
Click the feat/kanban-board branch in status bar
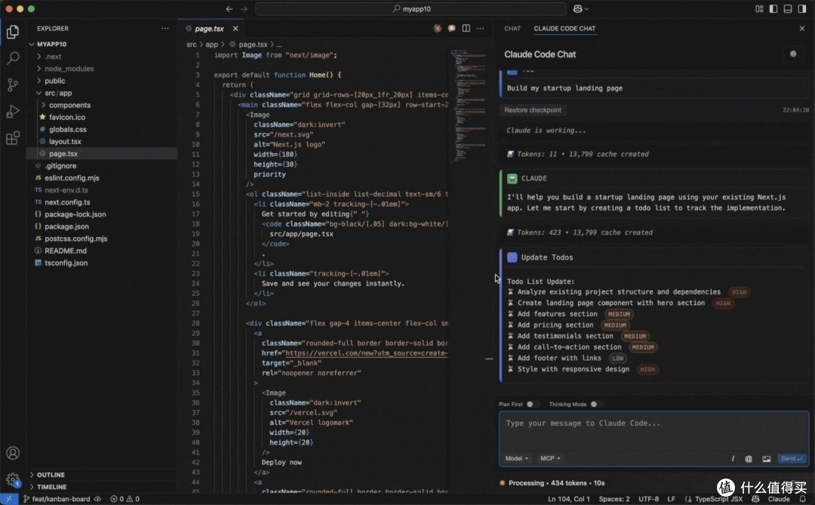pyautogui.click(x=57, y=499)
